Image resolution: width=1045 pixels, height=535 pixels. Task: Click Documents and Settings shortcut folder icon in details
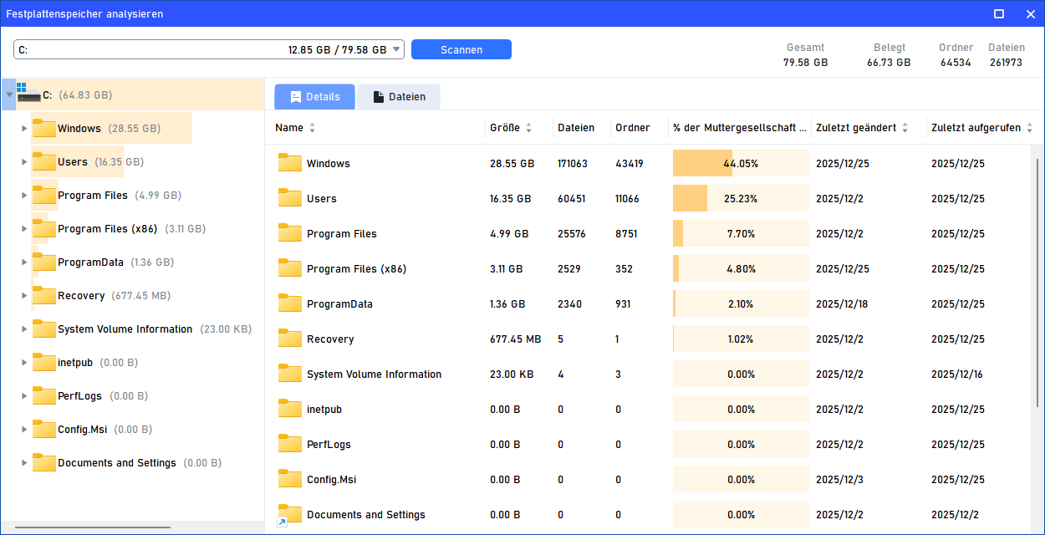(x=288, y=515)
